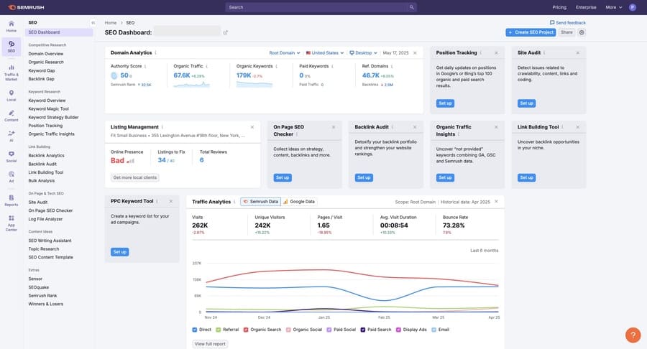Open the 46.7K Ref. Domains value
This screenshot has width=647, height=349.
pyautogui.click(x=370, y=75)
